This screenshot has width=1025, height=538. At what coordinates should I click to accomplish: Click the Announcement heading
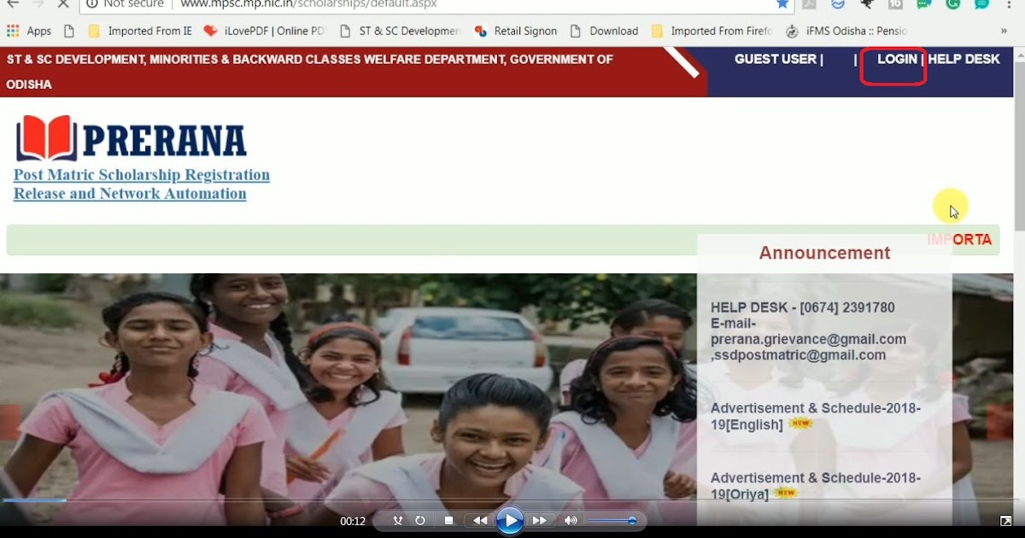click(825, 253)
